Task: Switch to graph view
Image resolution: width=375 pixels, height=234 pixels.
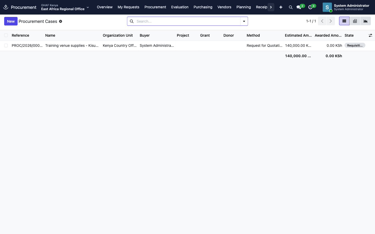Action: click(366, 21)
